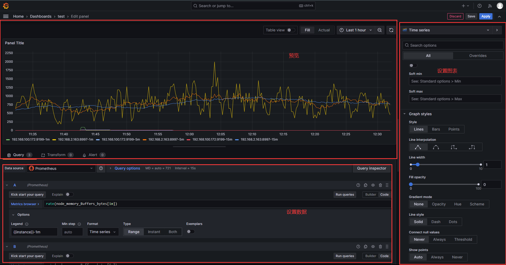Open the Query tab
The width and height of the screenshot is (506, 265).
point(20,155)
